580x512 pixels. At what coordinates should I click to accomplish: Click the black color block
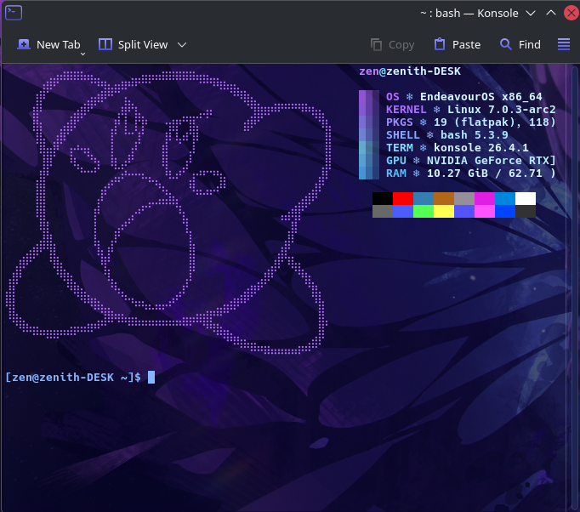point(383,199)
